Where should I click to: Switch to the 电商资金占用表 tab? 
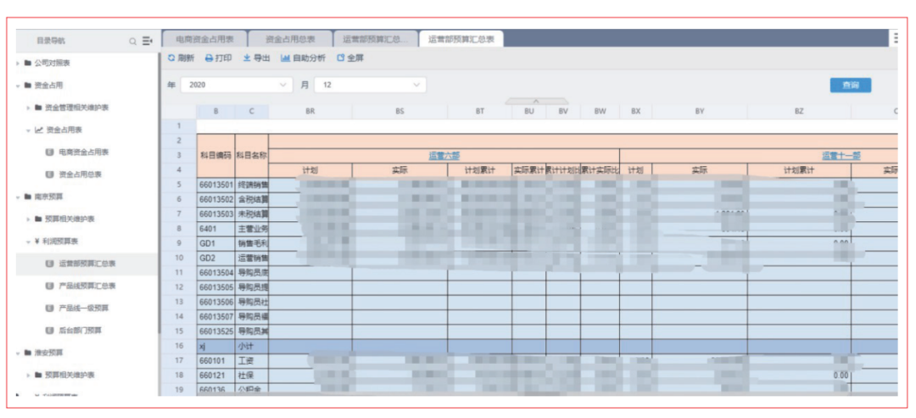pos(204,39)
